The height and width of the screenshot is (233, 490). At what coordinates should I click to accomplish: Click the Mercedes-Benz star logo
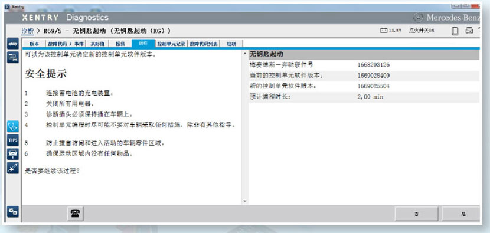(x=418, y=18)
